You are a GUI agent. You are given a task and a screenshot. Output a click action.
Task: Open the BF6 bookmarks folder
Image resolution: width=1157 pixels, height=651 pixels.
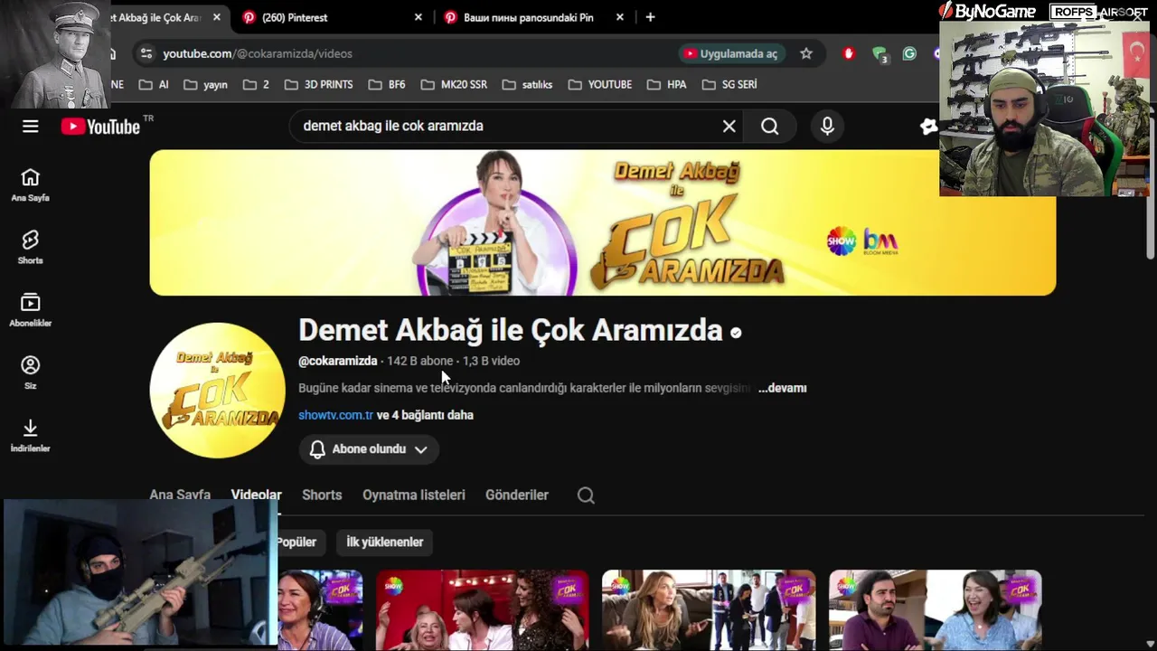click(387, 84)
